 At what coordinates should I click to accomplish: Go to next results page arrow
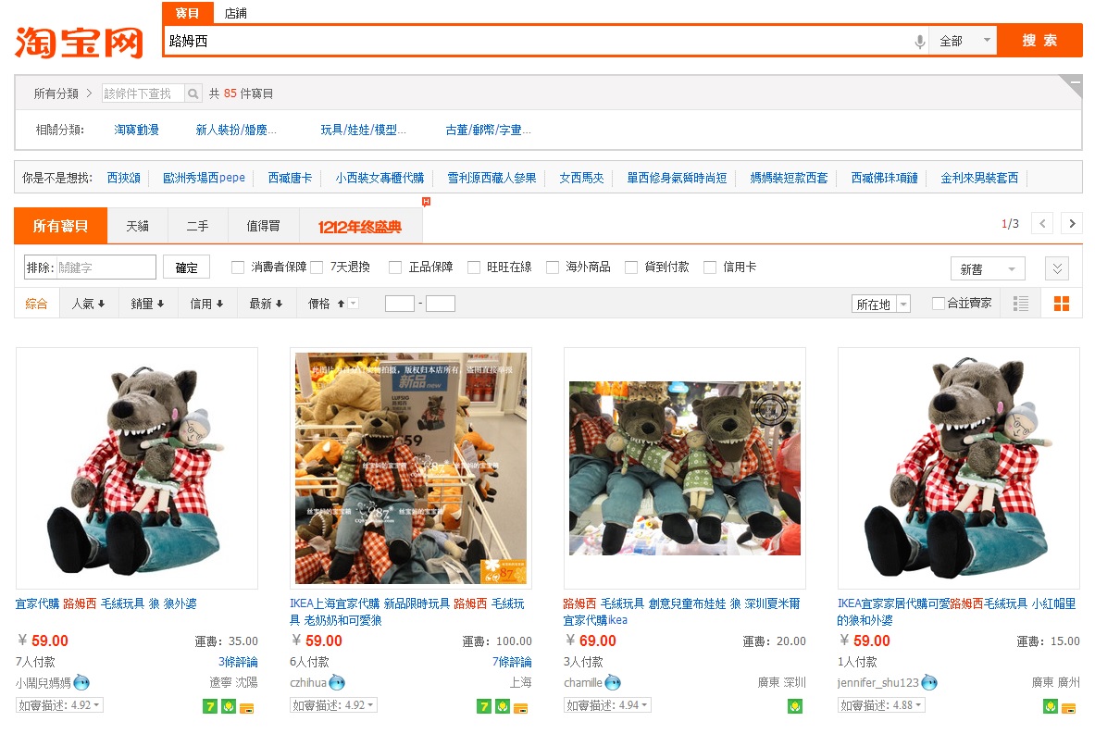coord(1071,223)
